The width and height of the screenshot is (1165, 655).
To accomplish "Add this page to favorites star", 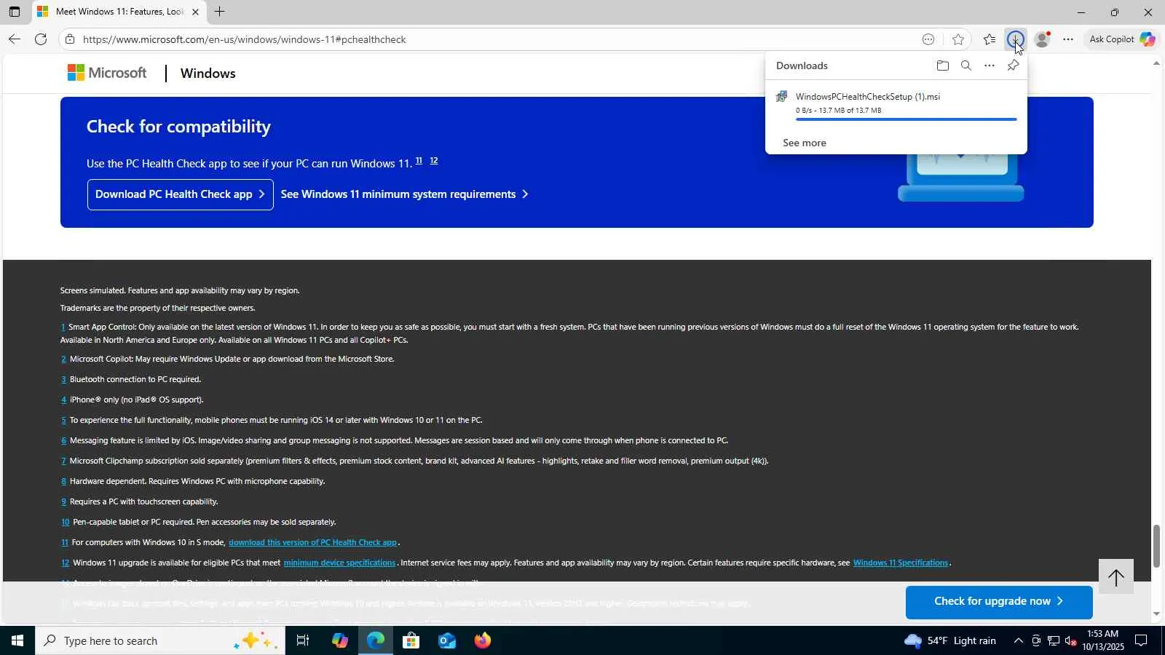I will (x=958, y=39).
